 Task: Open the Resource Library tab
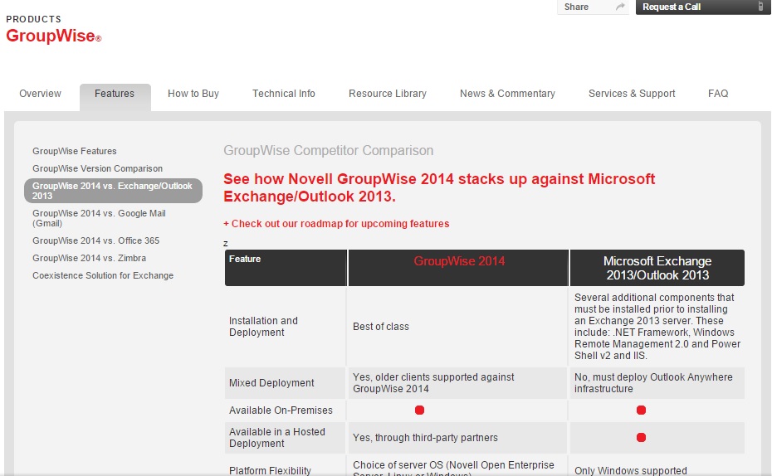pyautogui.click(x=388, y=94)
